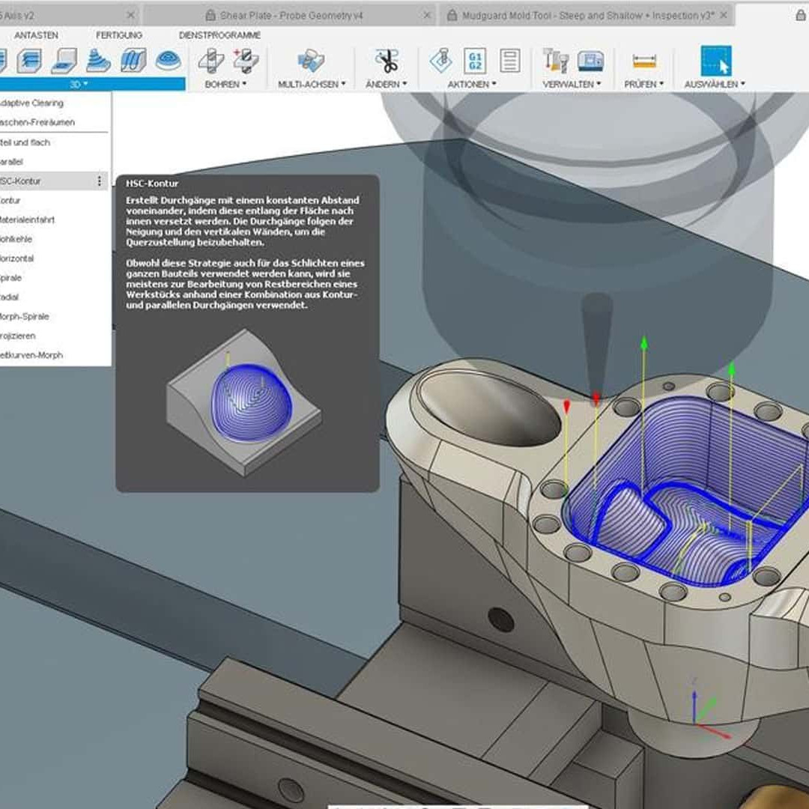Select Morph-Spirale in the 3D menu
The image size is (809, 809).
[x=25, y=317]
